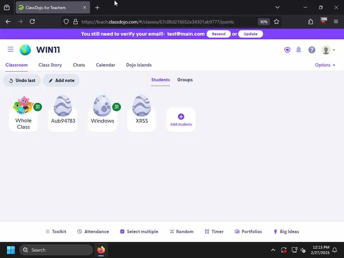Click the URL address bar
344x258 pixels.
[158, 22]
